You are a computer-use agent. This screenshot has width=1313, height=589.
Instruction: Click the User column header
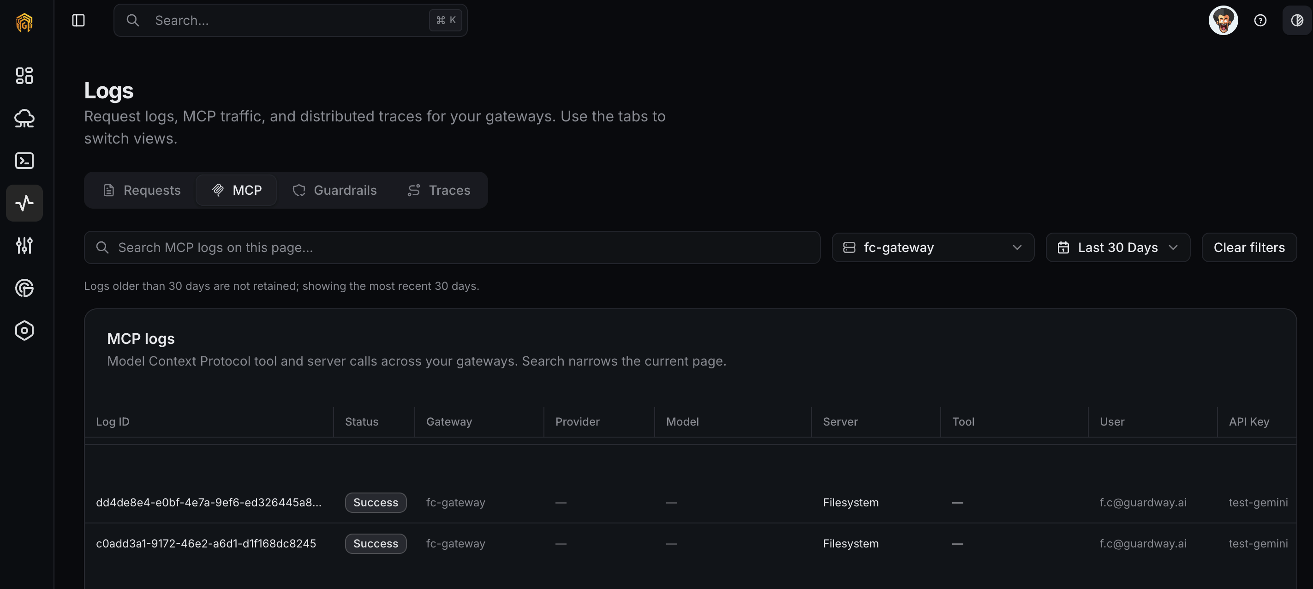(1112, 422)
